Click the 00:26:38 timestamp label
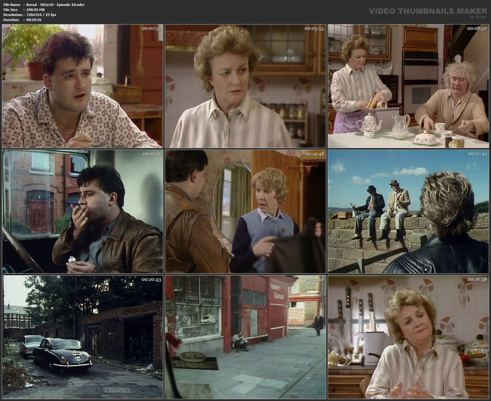Image resolution: width=491 pixels, height=401 pixels. (x=477, y=280)
